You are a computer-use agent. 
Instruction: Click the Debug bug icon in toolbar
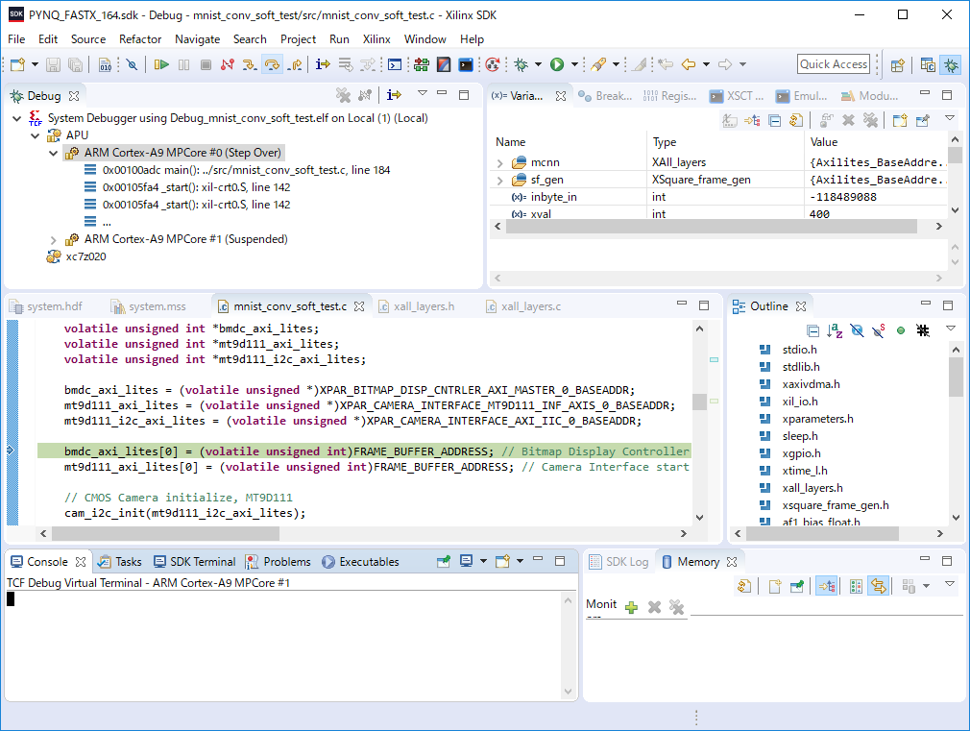[521, 64]
